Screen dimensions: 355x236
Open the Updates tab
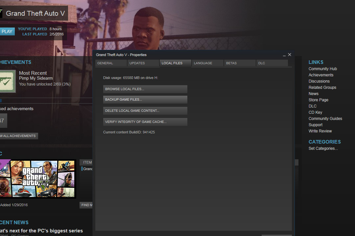point(143,63)
